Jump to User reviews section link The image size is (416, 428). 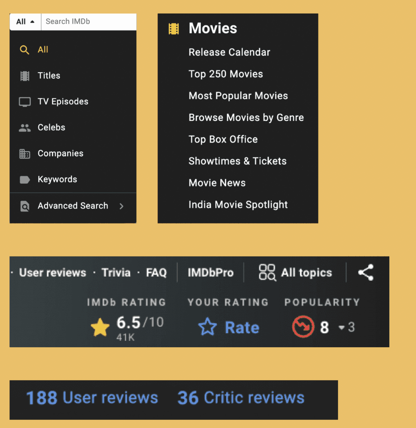click(x=52, y=273)
